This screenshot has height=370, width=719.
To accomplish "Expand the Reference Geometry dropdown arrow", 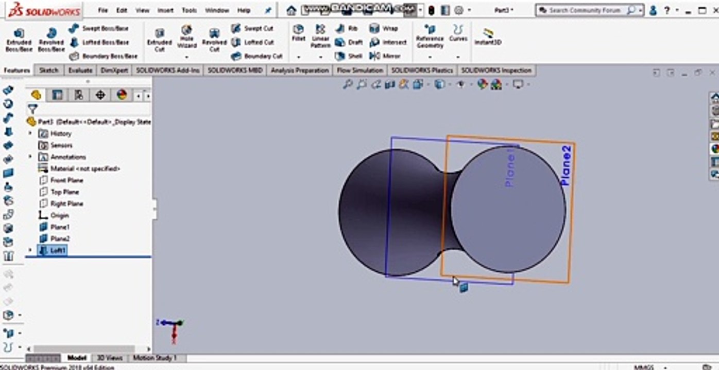I will pos(430,57).
